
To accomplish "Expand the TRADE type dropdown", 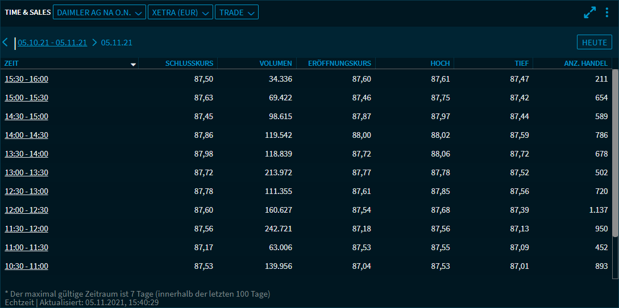I will pos(236,12).
